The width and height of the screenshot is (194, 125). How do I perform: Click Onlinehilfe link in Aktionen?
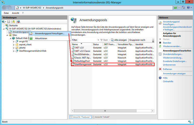(x=168, y=81)
